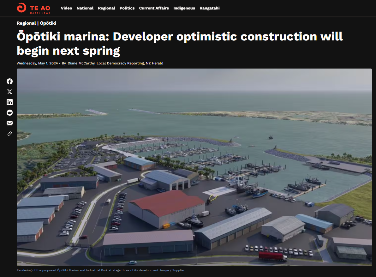Image resolution: width=376 pixels, height=277 pixels.
Task: Share the article on X
Action: click(x=10, y=92)
